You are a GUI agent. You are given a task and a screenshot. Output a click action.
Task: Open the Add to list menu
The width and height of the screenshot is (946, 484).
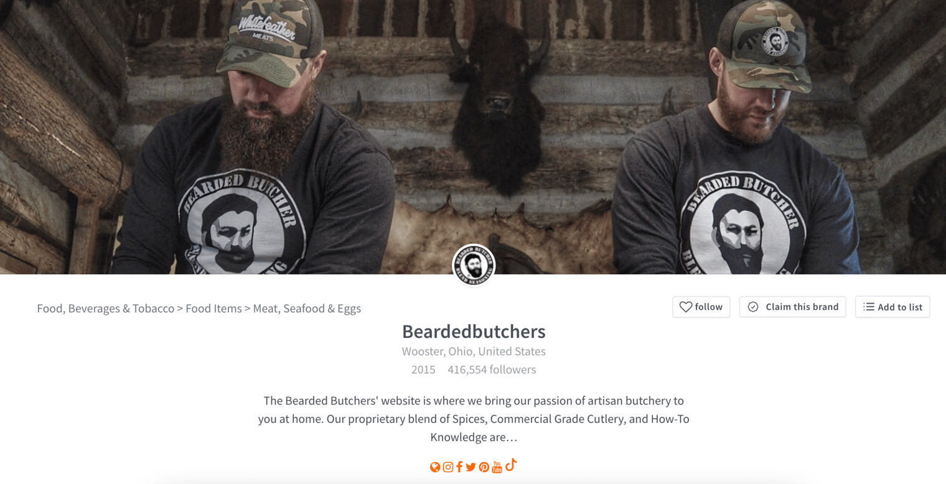pos(892,307)
